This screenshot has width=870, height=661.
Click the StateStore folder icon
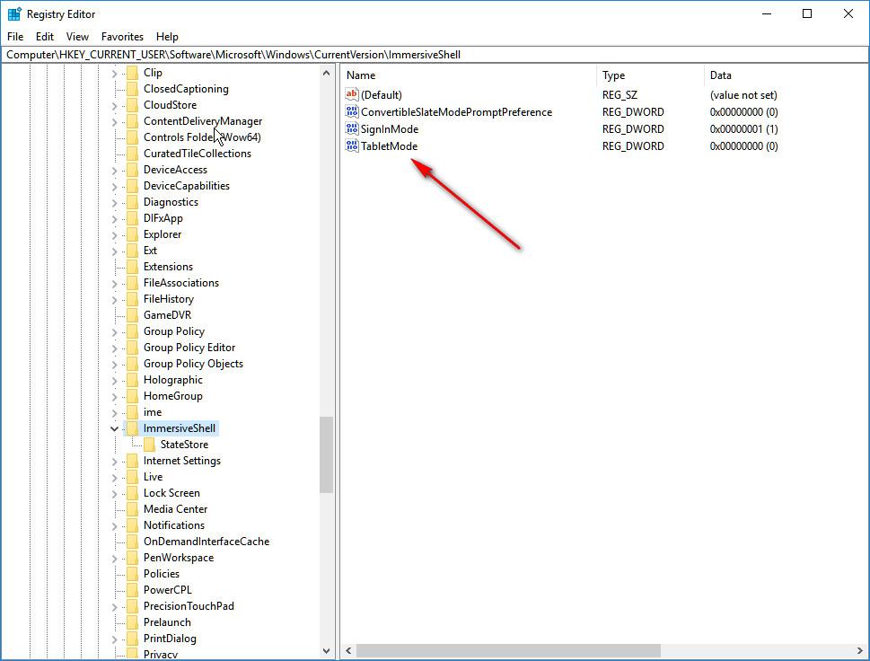point(149,444)
